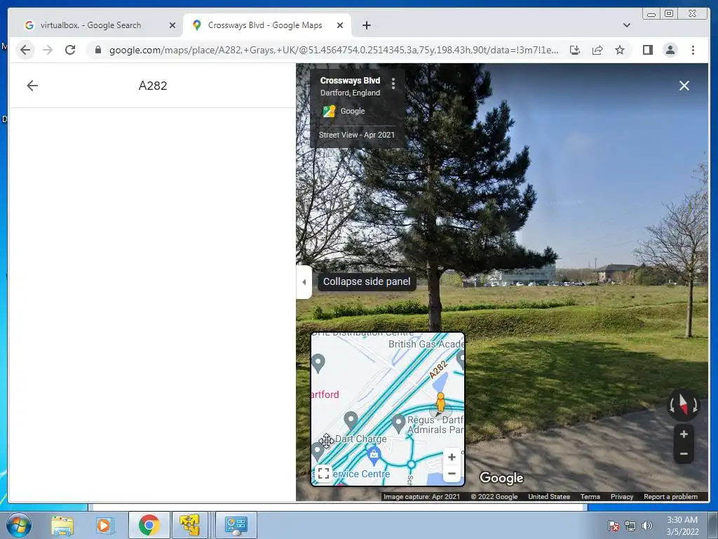Viewport: 718px width, 539px height.
Task: Expand the mini map to fullscreen
Action: click(x=323, y=473)
